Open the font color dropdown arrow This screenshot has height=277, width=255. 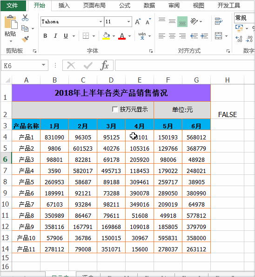pyautogui.click(x=129, y=36)
